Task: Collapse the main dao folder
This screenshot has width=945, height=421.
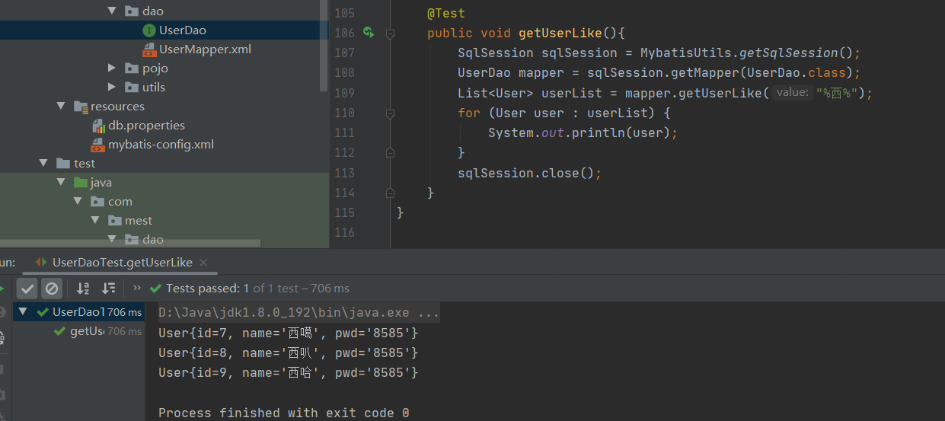Action: pyautogui.click(x=112, y=11)
